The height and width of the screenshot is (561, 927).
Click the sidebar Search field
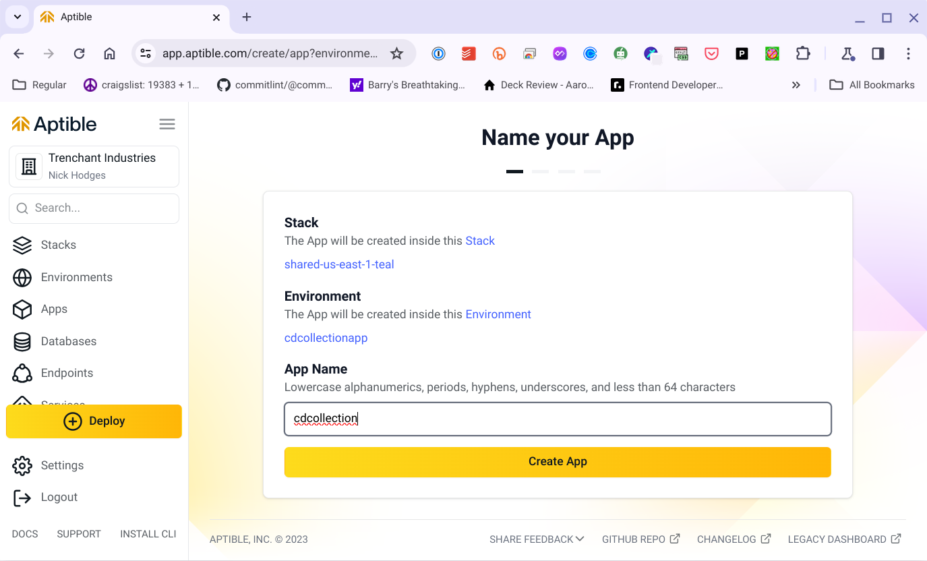pos(94,208)
